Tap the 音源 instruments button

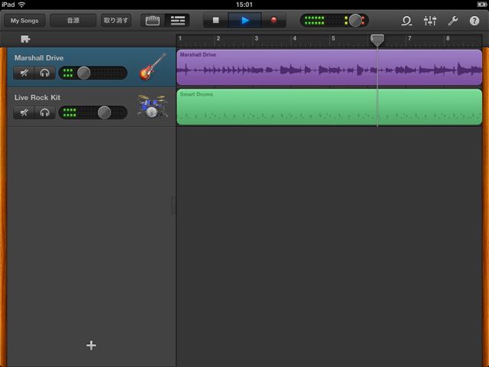(x=73, y=21)
